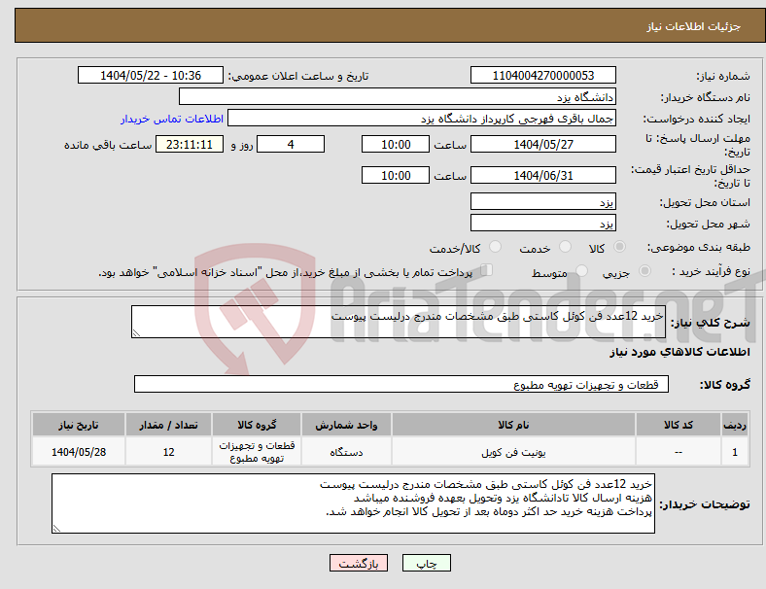Toggle the اسناد خزانه اسلامی payment checkbox
The width and height of the screenshot is (766, 589).
click(x=487, y=270)
